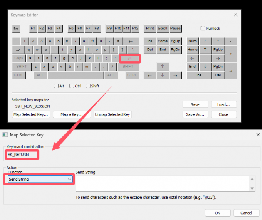Click the Pause key on the keymap
This screenshot has width=262, height=220.
pyautogui.click(x=175, y=28)
